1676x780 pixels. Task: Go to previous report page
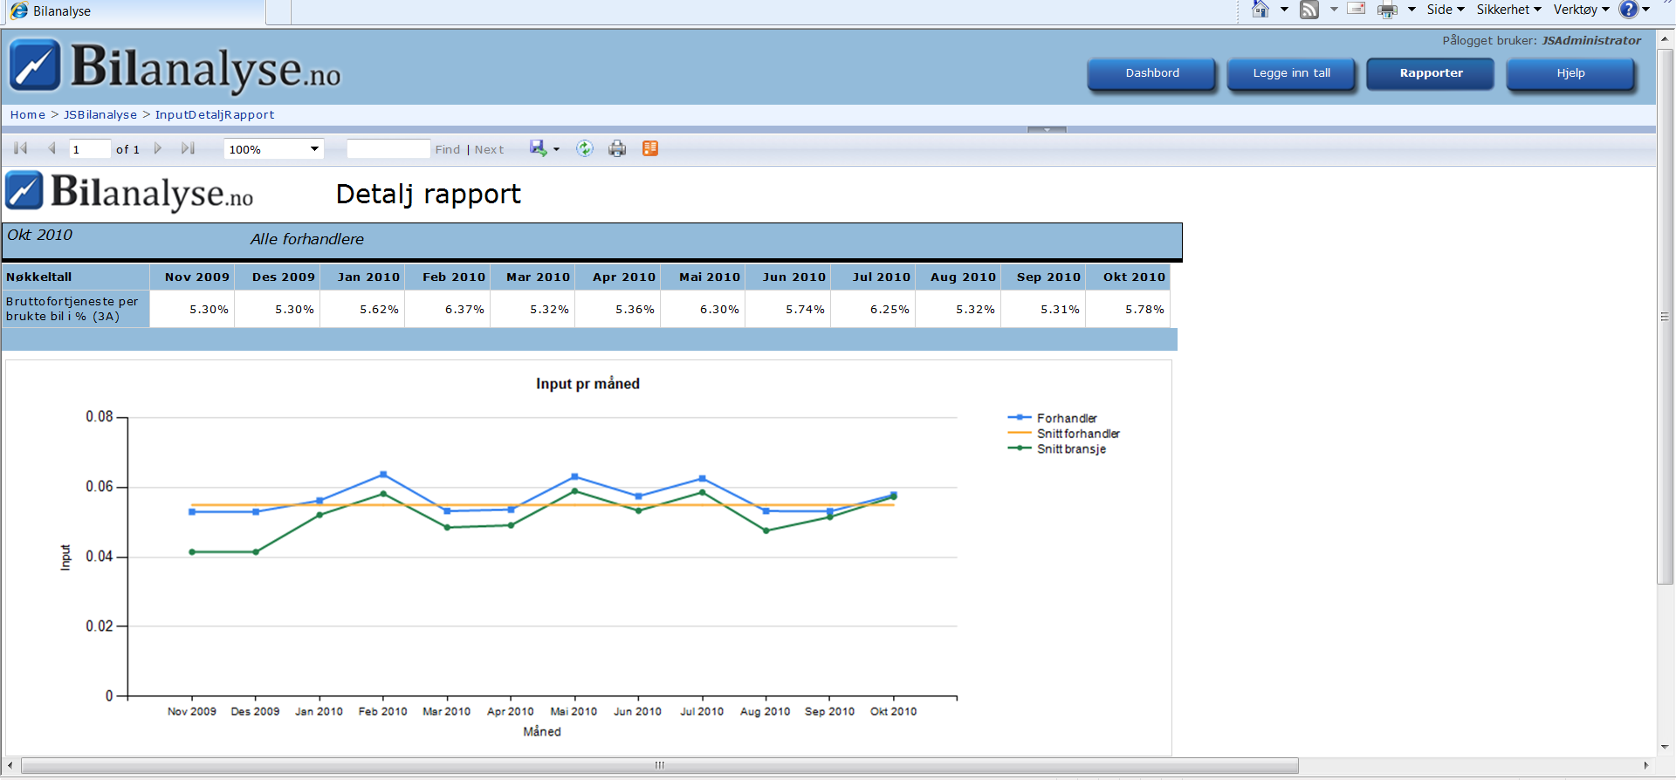pos(52,148)
